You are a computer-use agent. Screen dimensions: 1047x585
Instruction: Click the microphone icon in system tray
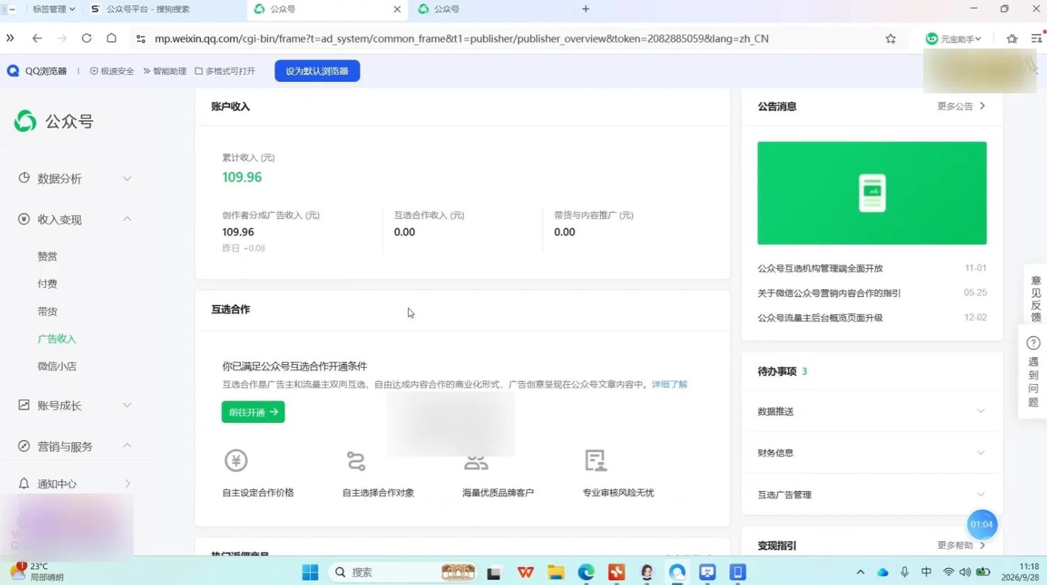tap(905, 572)
